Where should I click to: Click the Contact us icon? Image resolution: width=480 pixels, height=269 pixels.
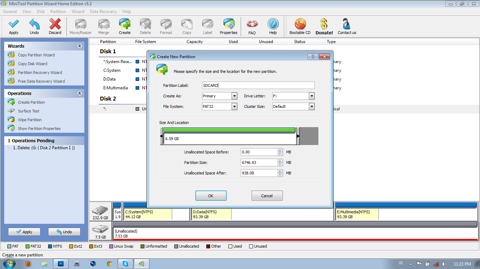[x=347, y=24]
